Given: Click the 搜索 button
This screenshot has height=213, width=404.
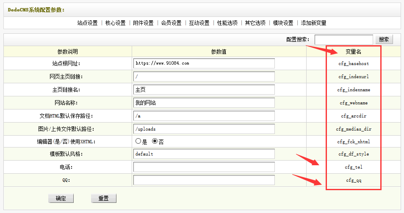Looking at the screenshot, I should tap(384, 39).
